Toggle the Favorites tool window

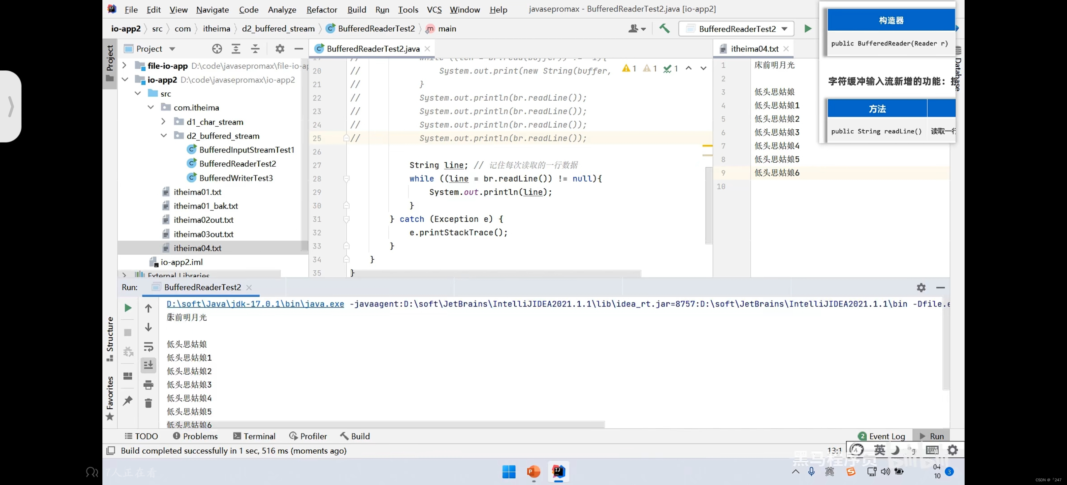110,398
